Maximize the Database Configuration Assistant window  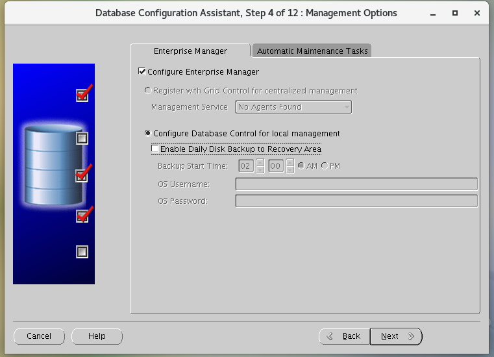[x=454, y=13]
